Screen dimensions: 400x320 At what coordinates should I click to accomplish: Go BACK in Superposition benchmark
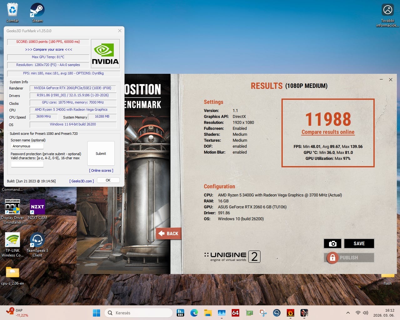(169, 233)
